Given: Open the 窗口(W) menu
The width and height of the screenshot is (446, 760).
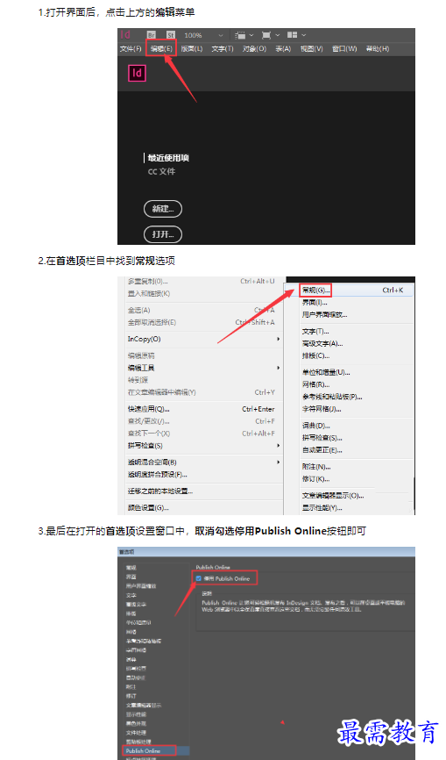Looking at the screenshot, I should coord(344,48).
